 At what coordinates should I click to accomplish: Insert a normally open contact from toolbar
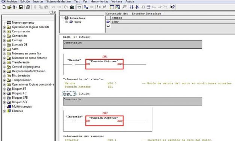pos(132,7)
